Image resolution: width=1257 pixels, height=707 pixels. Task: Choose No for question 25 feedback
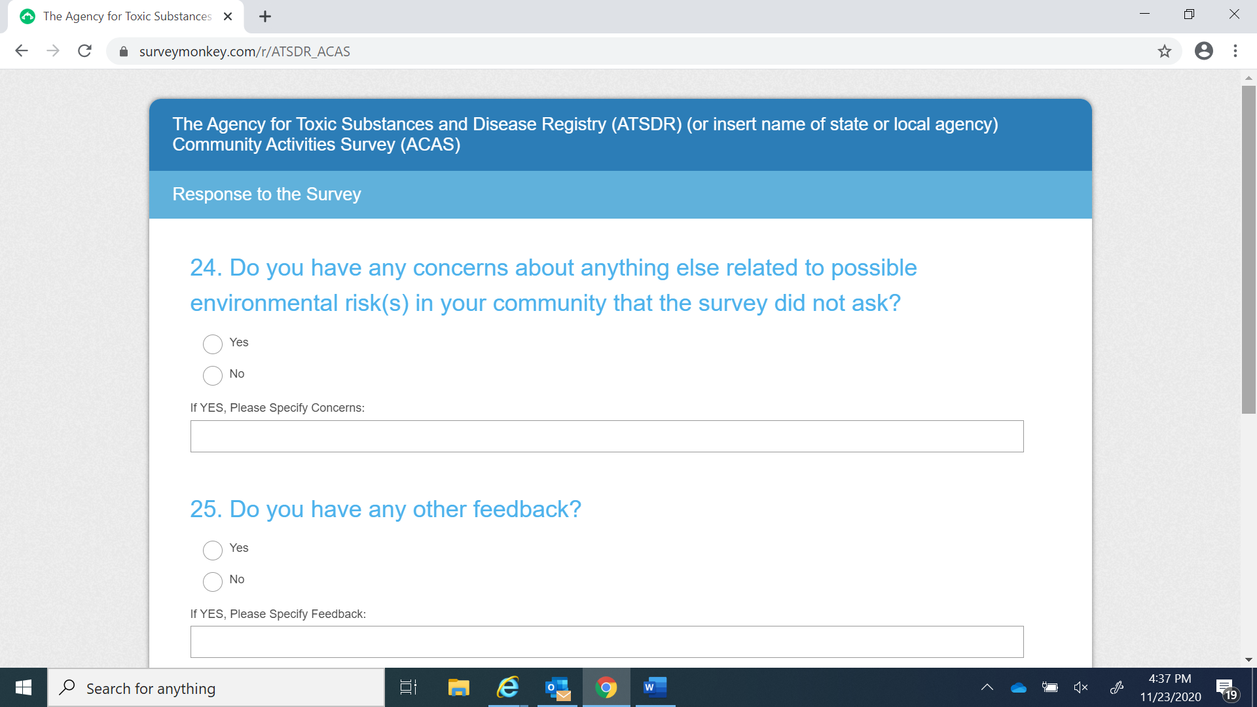213,581
